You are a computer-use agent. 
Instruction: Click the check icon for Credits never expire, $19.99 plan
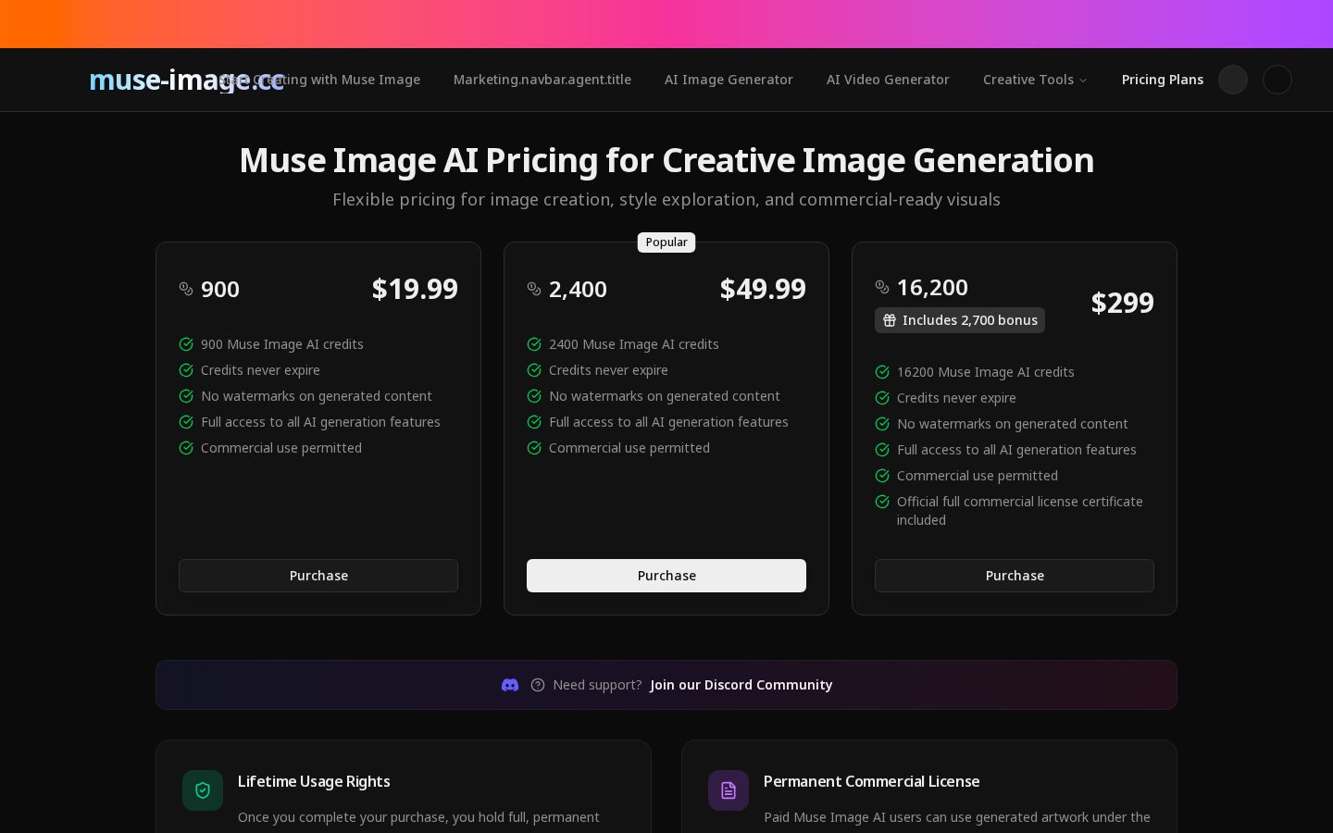[x=186, y=370]
